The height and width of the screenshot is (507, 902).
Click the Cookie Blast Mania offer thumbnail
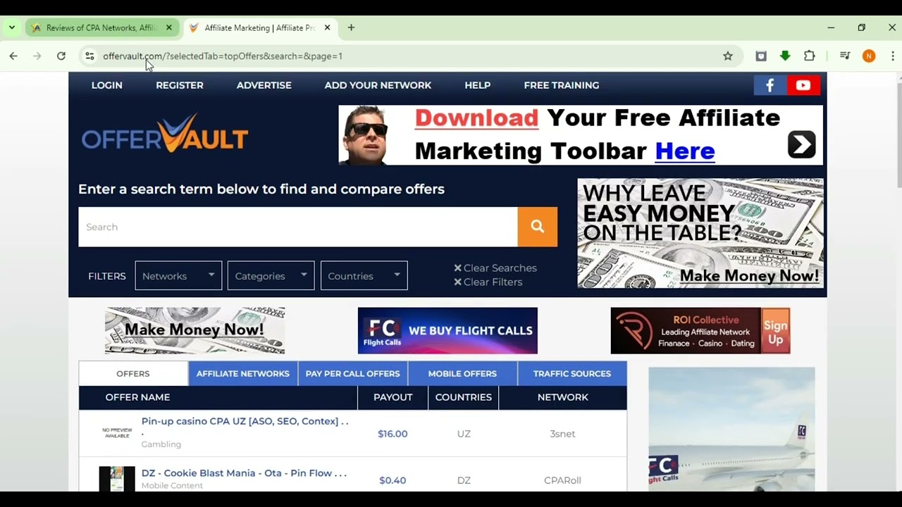pos(117,479)
